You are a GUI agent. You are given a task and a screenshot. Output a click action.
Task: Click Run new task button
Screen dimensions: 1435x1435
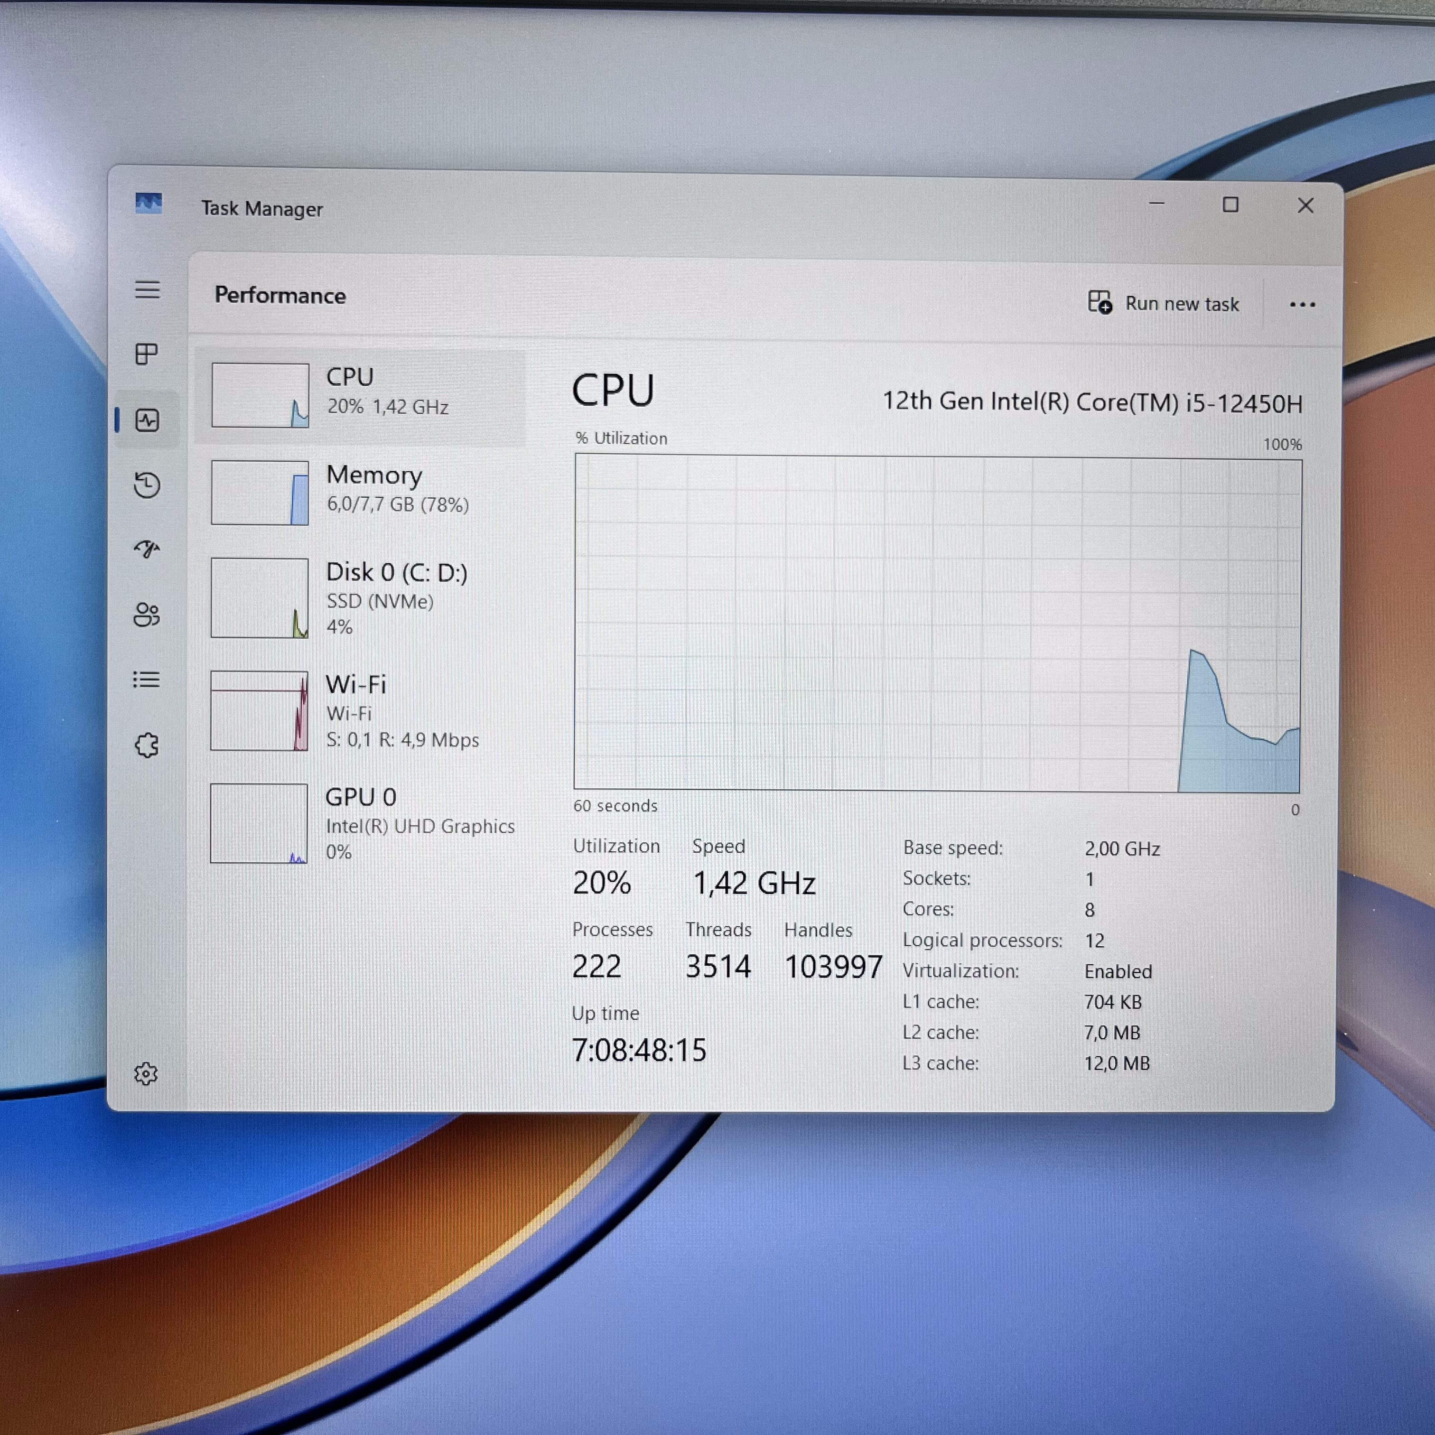(1163, 304)
